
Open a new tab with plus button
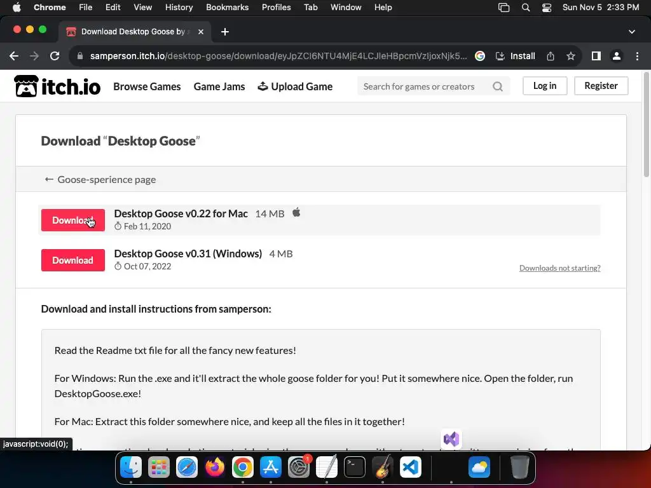tap(225, 32)
